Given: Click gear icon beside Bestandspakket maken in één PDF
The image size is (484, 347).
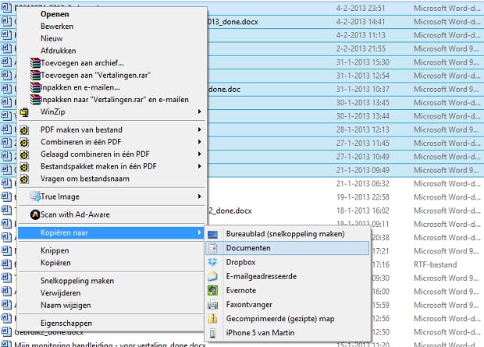Looking at the screenshot, I should click(x=24, y=167).
